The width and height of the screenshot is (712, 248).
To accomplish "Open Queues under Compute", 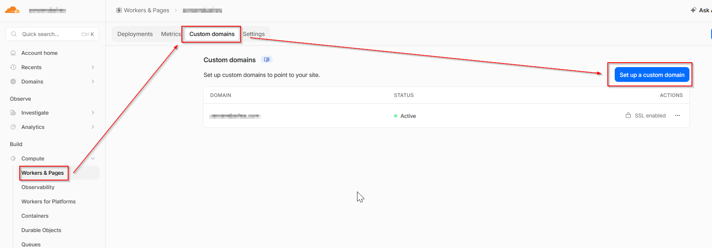I will coord(31,244).
